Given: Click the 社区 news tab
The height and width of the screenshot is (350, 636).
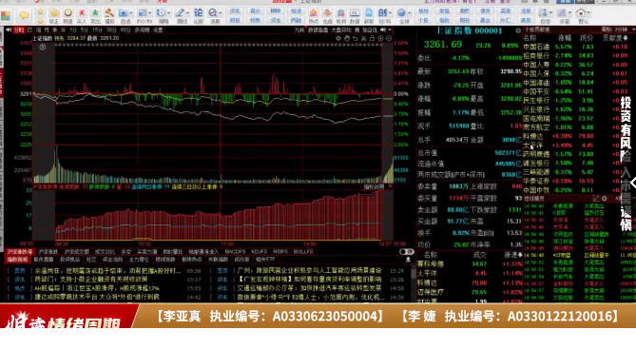Looking at the screenshot, I should pos(91,259).
